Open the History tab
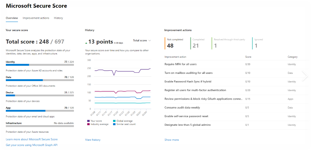The width and height of the screenshot is (312, 151). click(x=58, y=18)
